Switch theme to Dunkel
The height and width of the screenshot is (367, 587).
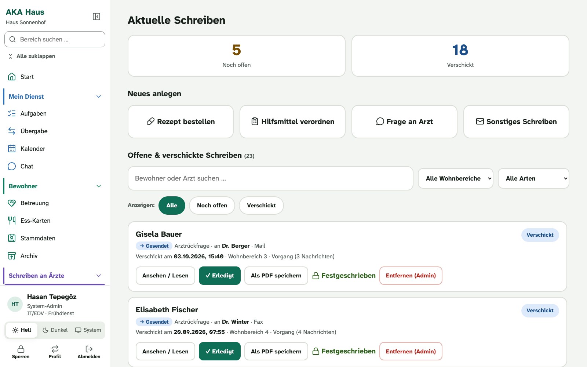tap(55, 330)
